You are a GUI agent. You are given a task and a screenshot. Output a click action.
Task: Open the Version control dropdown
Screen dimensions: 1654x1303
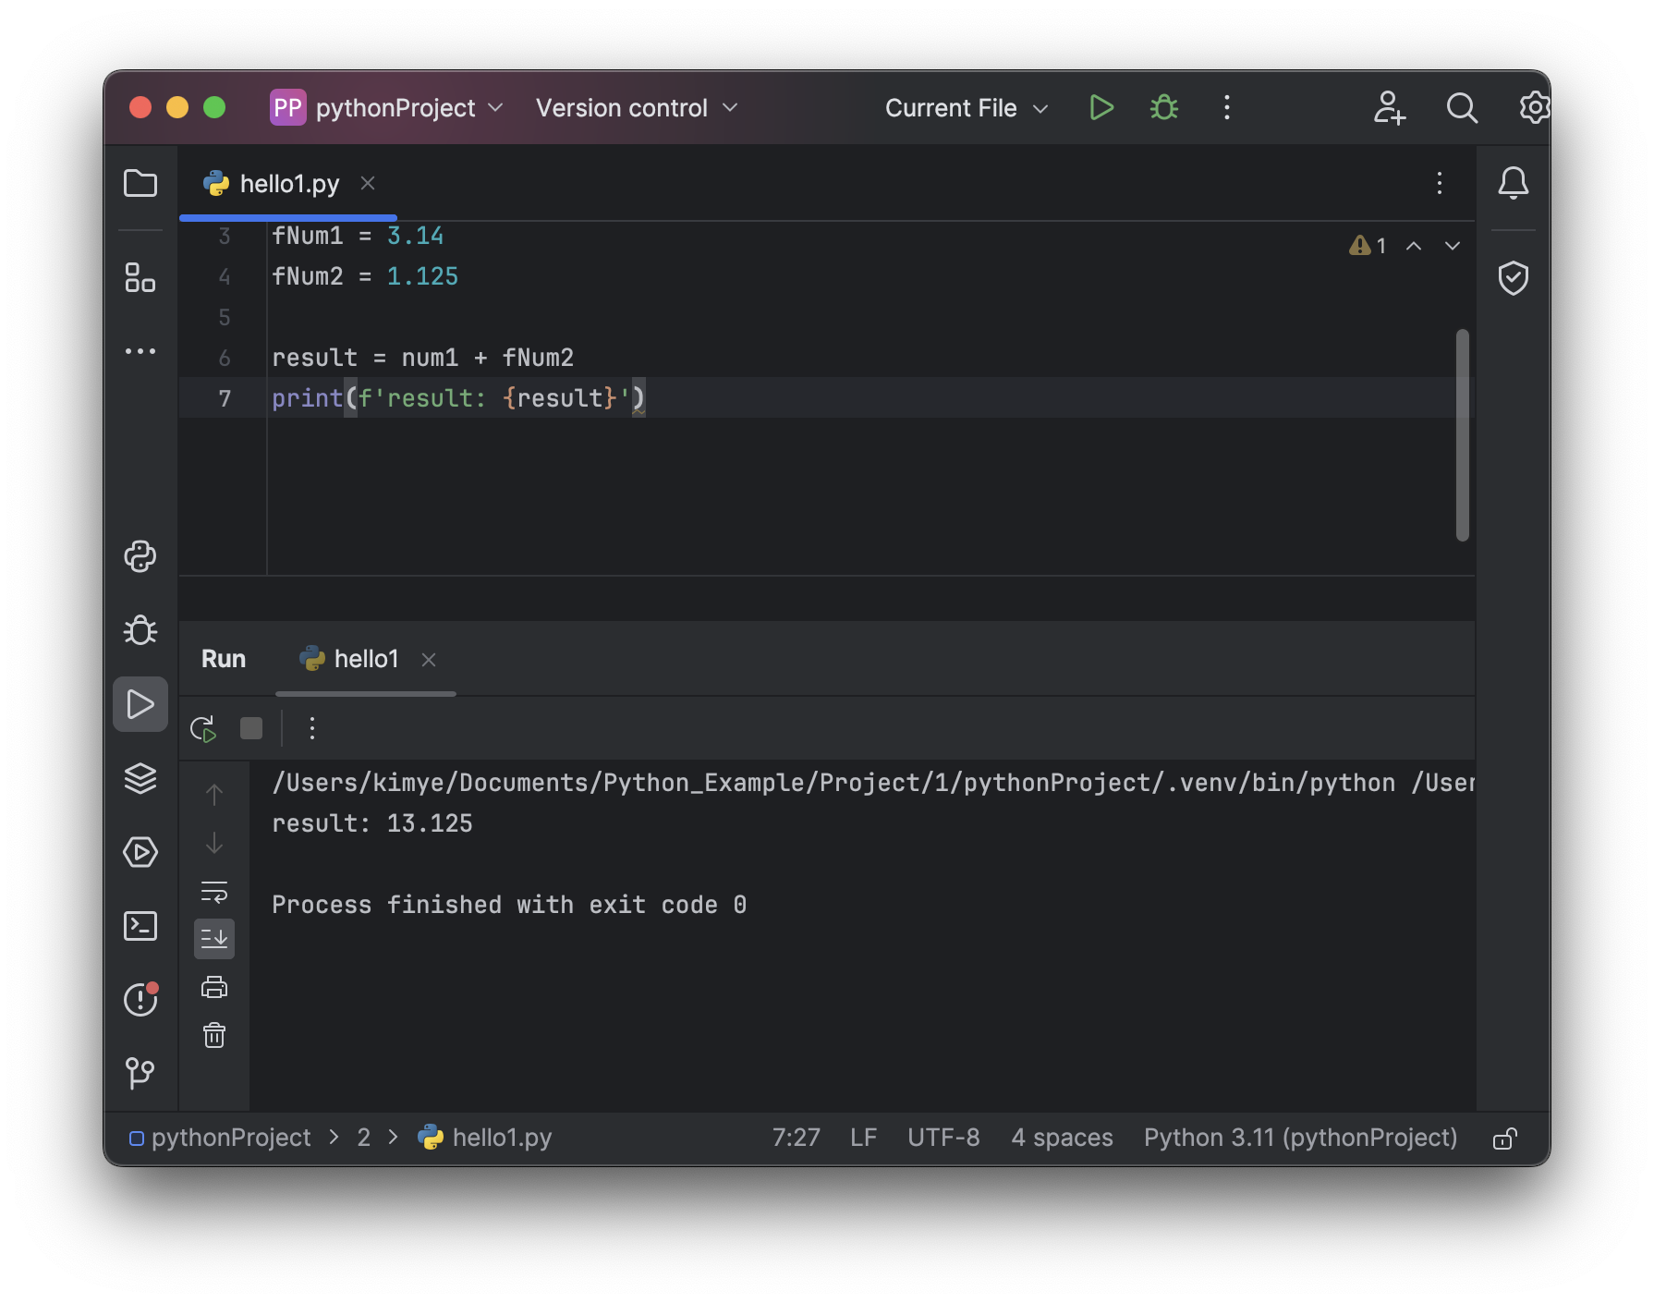pyautogui.click(x=638, y=108)
